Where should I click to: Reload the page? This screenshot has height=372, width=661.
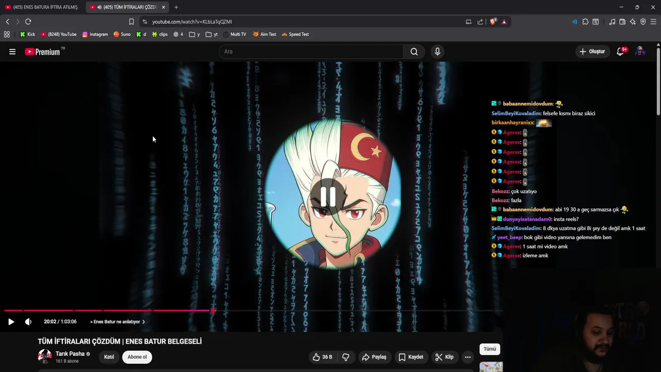click(28, 22)
